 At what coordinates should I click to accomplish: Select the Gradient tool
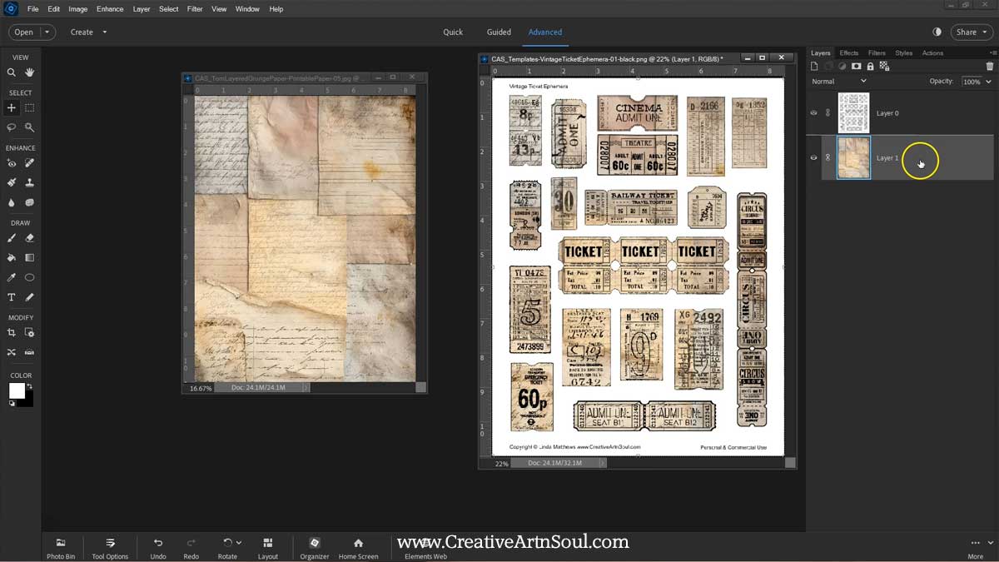pos(29,257)
